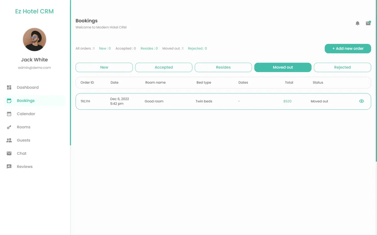Click the Guests people icon
Screen dimensions: 377x235
coord(9,140)
